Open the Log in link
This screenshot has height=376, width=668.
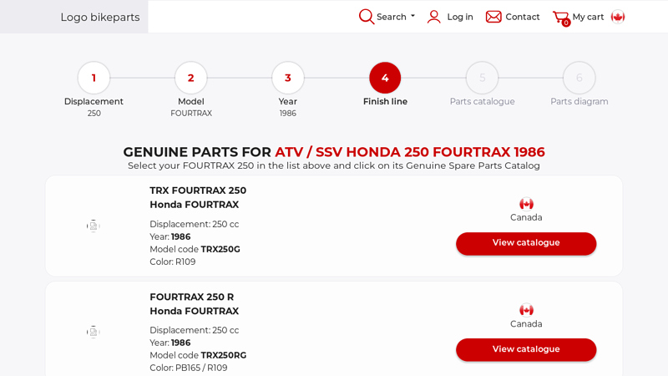460,17
